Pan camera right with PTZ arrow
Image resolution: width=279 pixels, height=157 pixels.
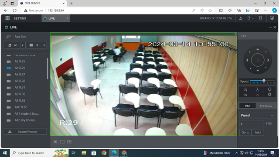[x=268, y=60]
